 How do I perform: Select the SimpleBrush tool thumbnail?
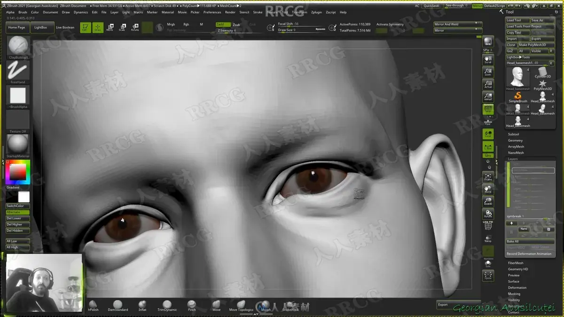pos(517,97)
